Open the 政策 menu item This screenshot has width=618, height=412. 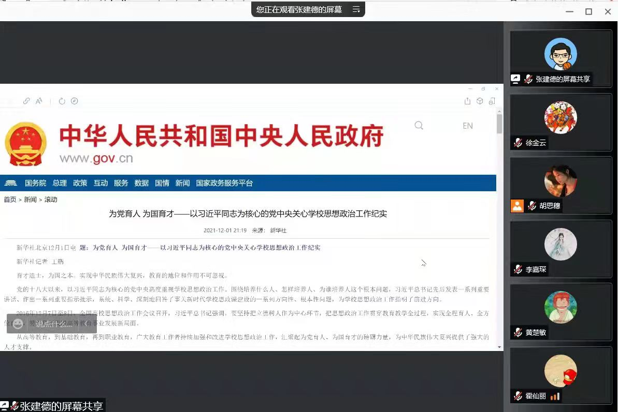pyautogui.click(x=80, y=183)
